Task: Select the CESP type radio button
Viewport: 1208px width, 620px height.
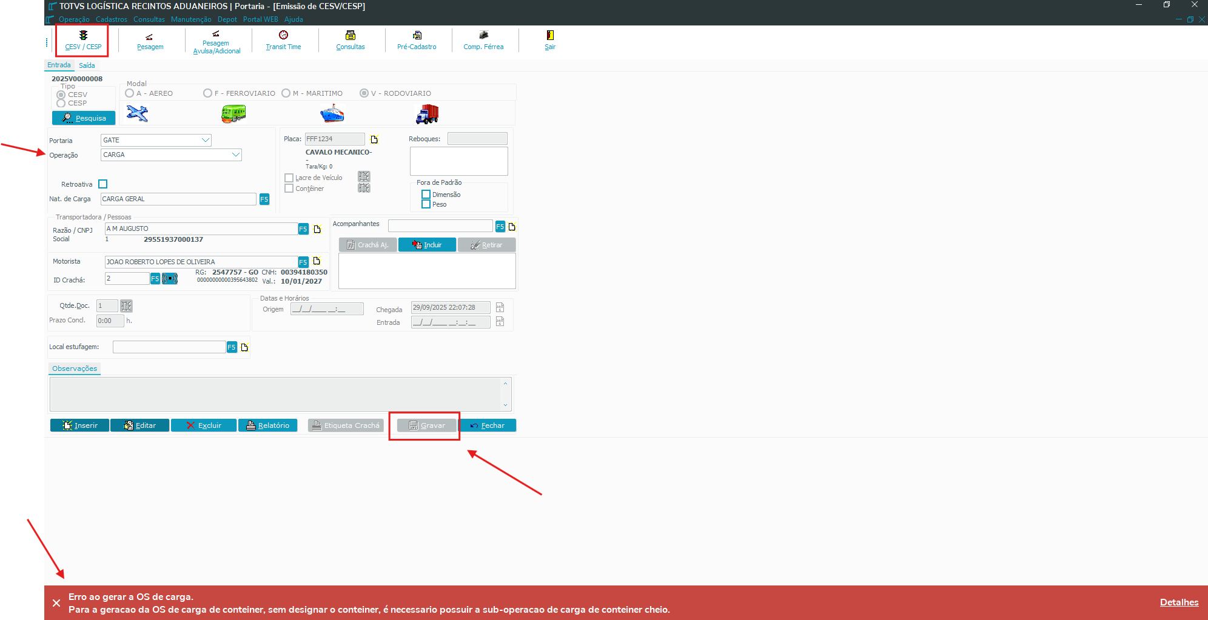Action: [61, 103]
